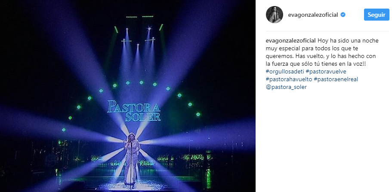The height and width of the screenshot is (192, 392).
Task: Click the singer in the white gown
Action: [x=131, y=160]
